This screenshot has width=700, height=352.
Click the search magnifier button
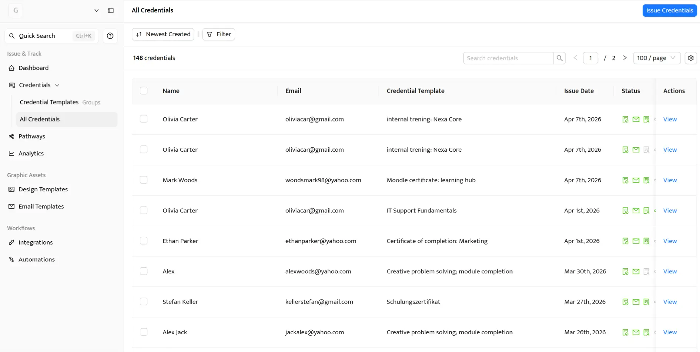(x=559, y=58)
